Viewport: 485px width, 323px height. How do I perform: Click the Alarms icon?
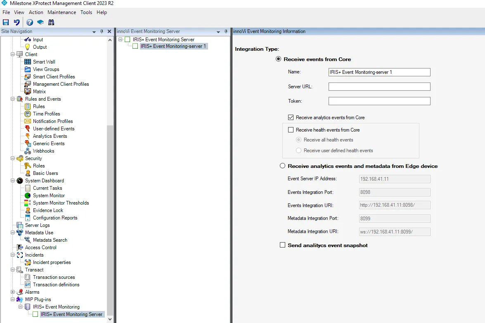(x=20, y=292)
